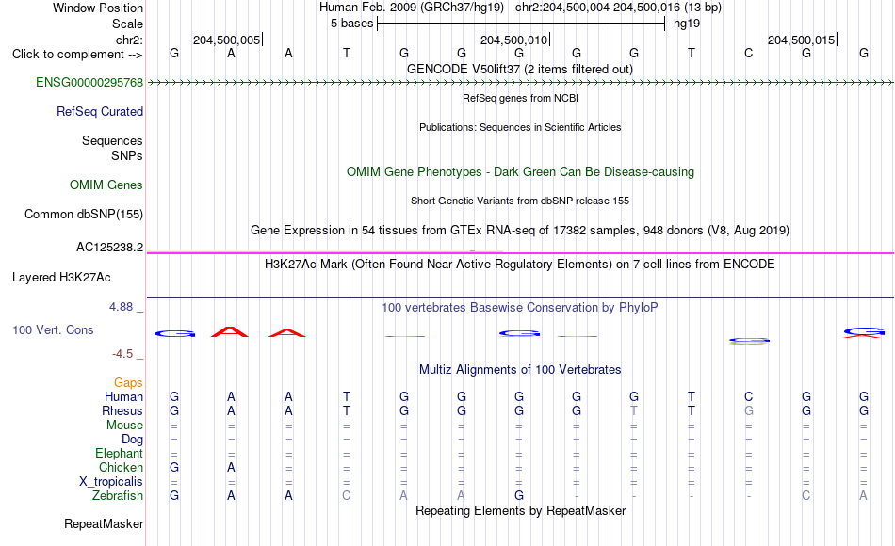895x546 pixels.
Task: Click the 204,500,015 ruler position
Action: tap(801, 40)
